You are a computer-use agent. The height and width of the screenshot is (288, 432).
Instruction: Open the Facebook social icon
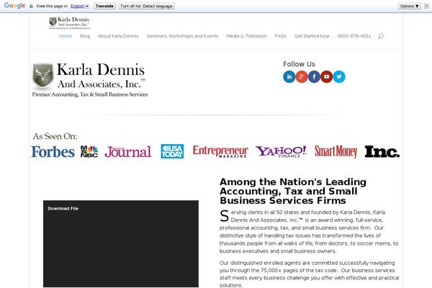click(314, 77)
